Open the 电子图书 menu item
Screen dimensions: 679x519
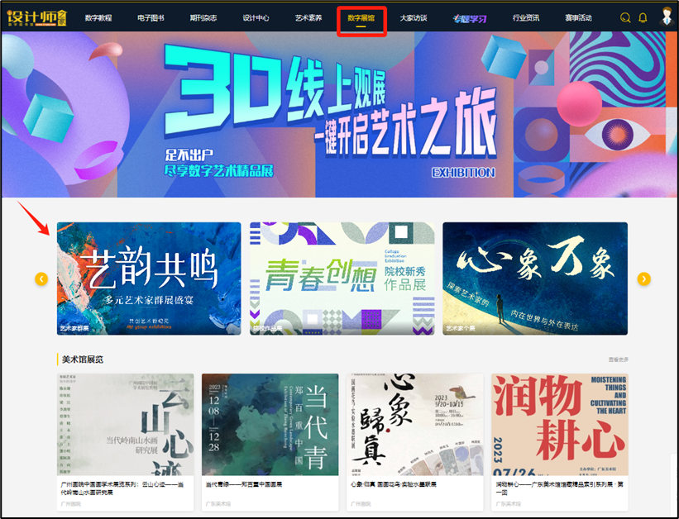tap(151, 17)
